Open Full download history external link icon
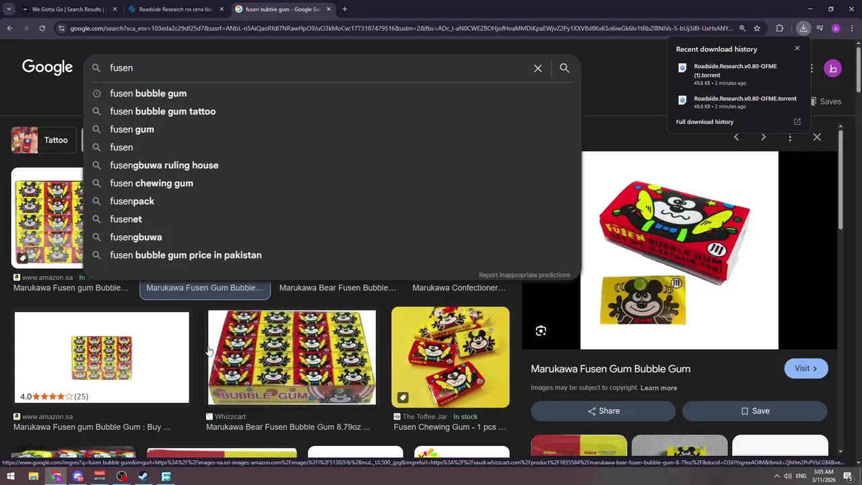Screen dimensions: 862x485 [797, 122]
